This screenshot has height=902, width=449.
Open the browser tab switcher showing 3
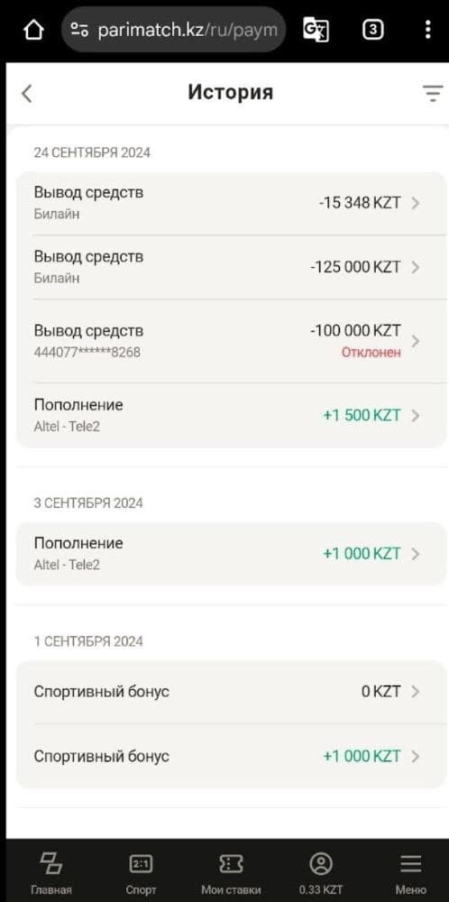click(373, 30)
